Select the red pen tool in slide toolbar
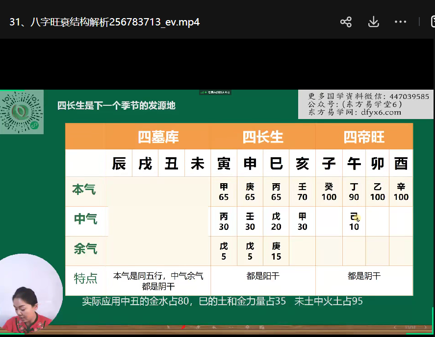435x337 pixels. coord(183,327)
